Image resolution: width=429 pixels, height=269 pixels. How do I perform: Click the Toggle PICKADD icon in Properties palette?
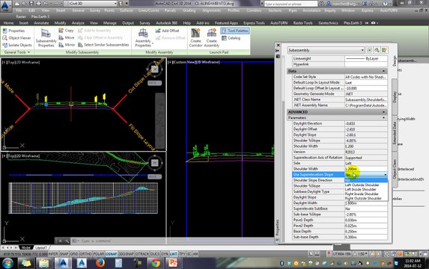click(369, 50)
